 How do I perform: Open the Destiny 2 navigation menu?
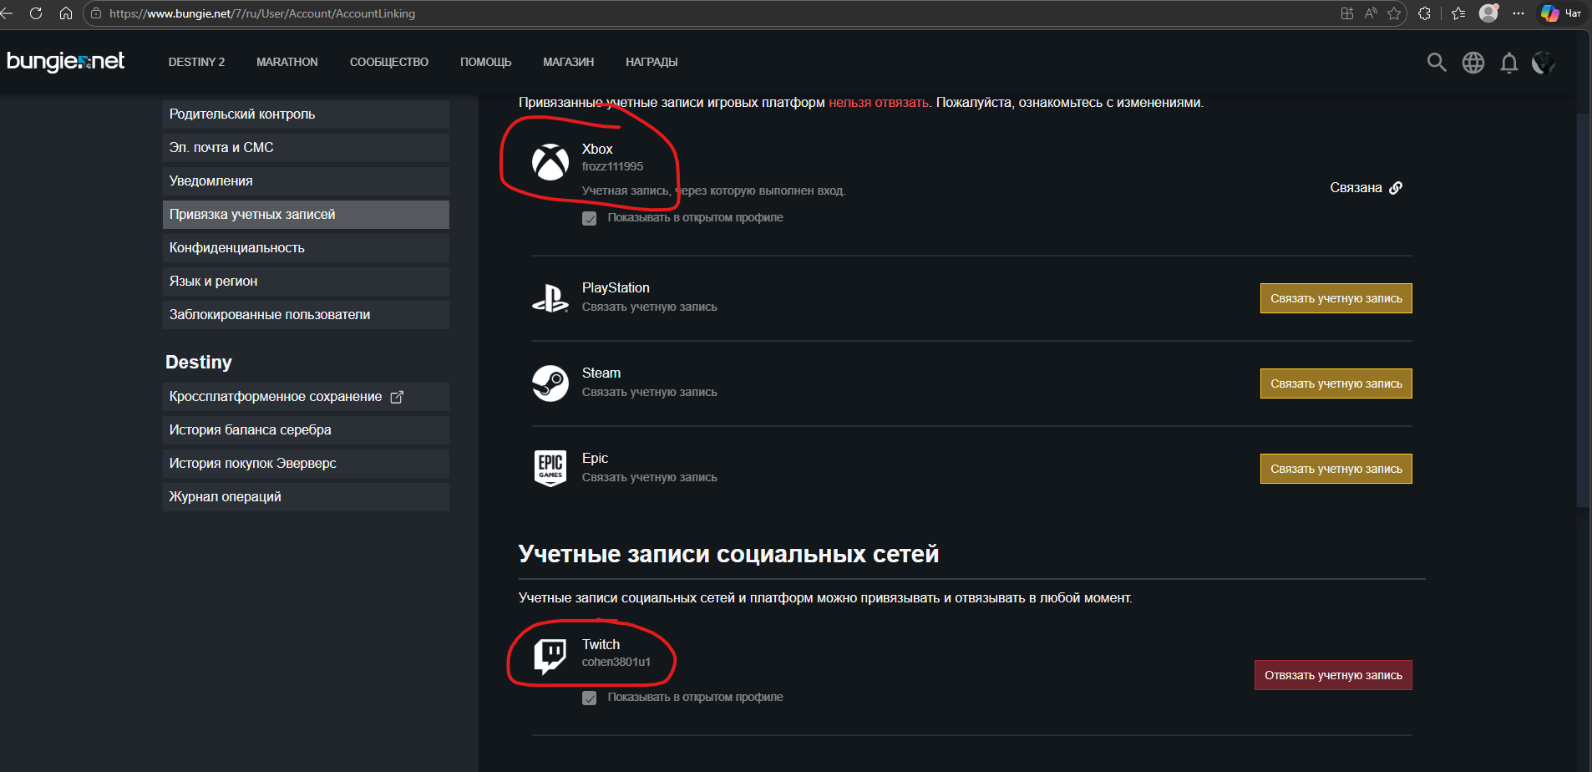point(196,62)
